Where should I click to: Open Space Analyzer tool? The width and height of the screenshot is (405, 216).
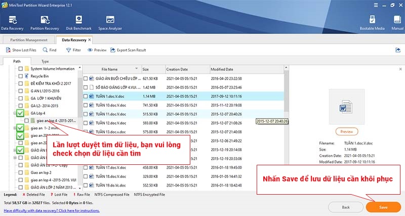click(x=110, y=20)
